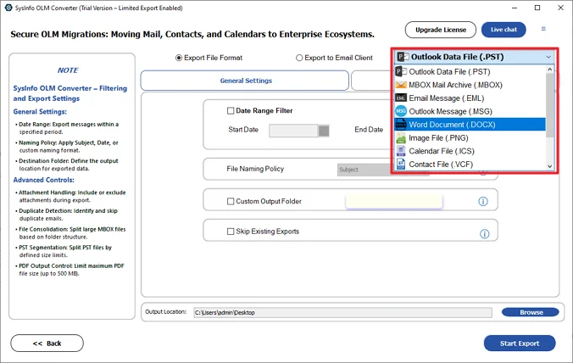Choose Outlook Data File (.PST) from list

click(470, 71)
